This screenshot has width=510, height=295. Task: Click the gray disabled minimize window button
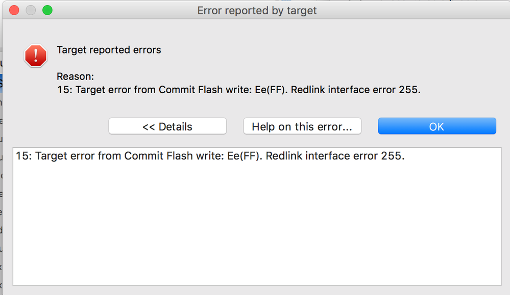(x=31, y=10)
